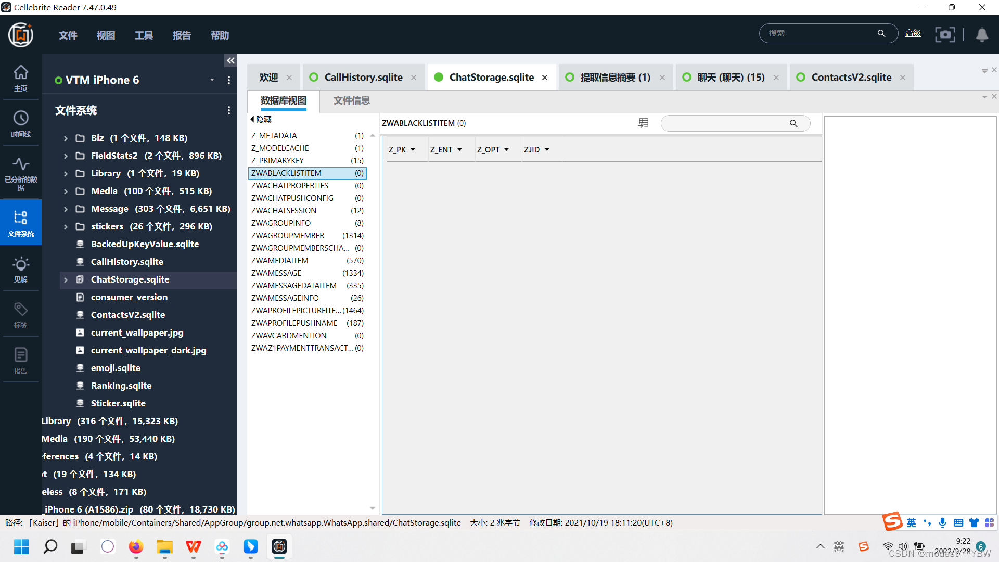Expand the Library folder with 1 file
Screen dimensions: 999x562
pyautogui.click(x=66, y=174)
